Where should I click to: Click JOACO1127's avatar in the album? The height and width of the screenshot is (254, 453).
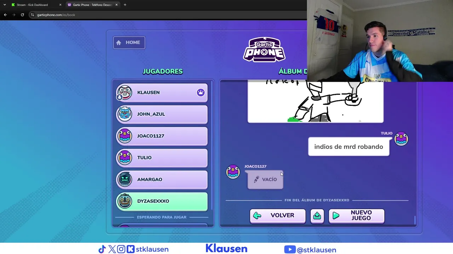pyautogui.click(x=233, y=172)
